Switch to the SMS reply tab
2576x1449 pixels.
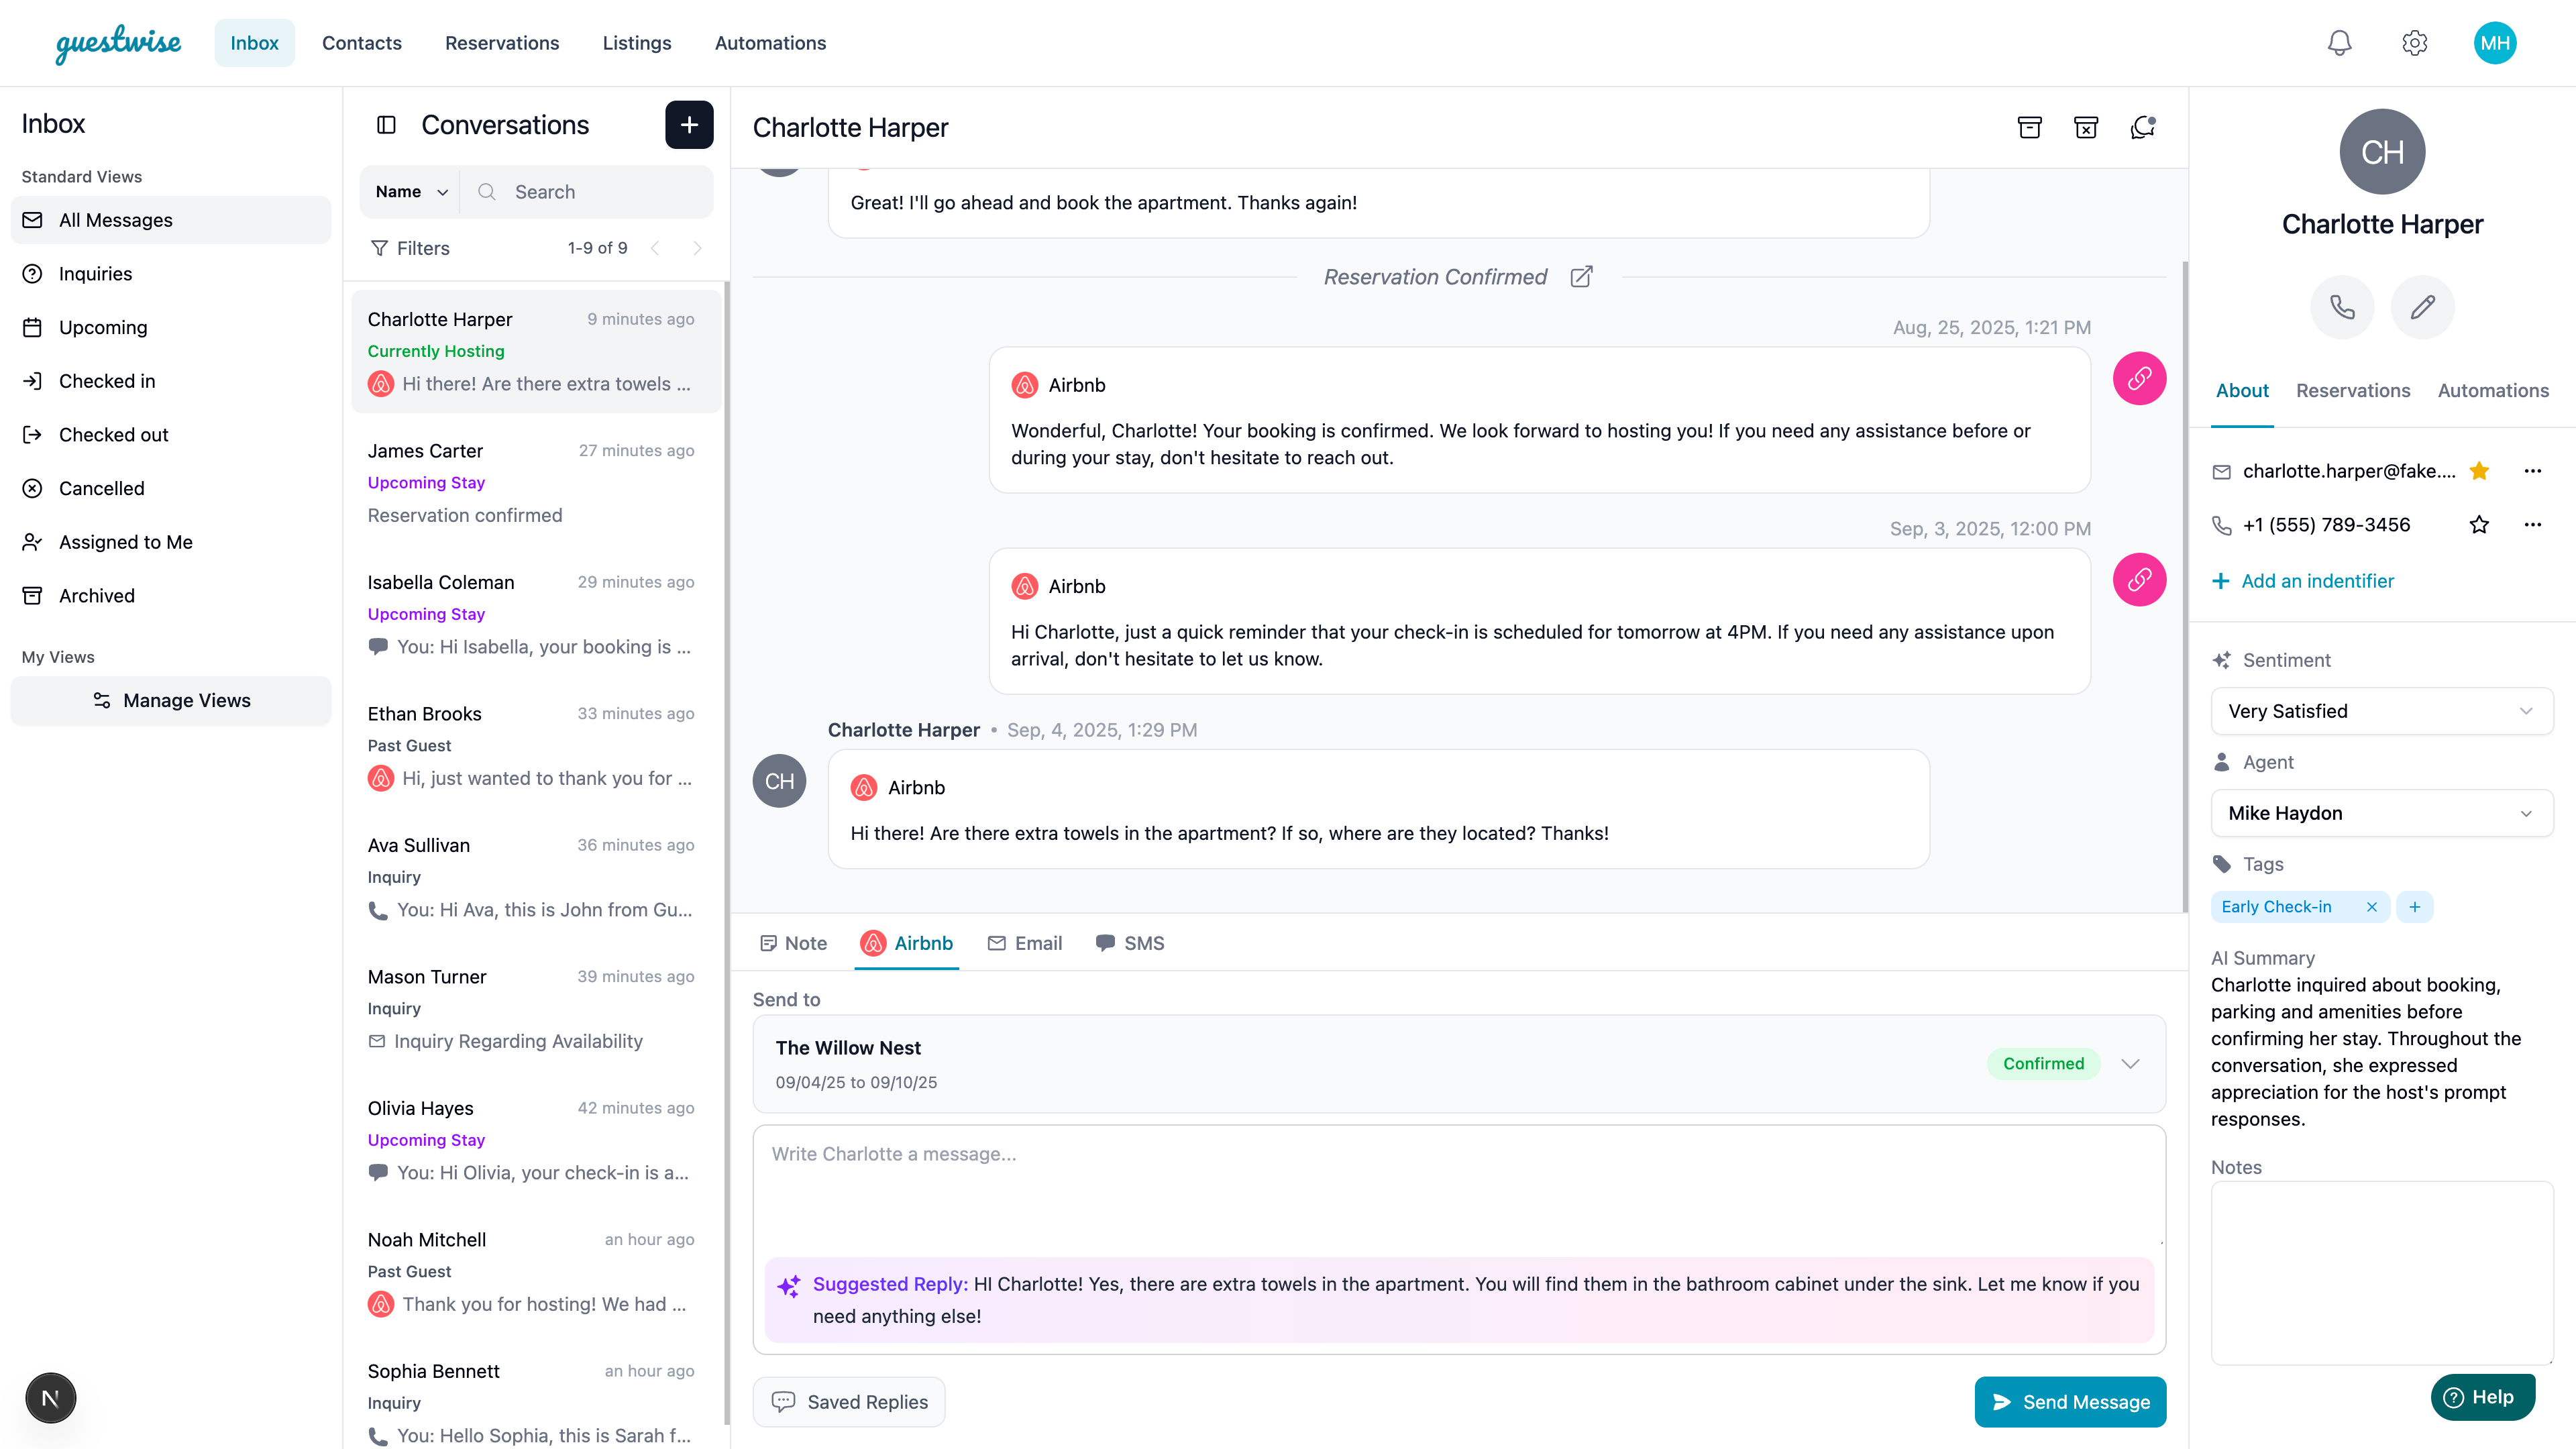pyautogui.click(x=1130, y=943)
